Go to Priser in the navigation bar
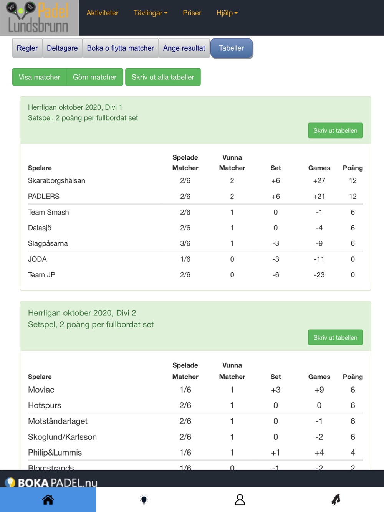384x512 pixels. tap(192, 13)
